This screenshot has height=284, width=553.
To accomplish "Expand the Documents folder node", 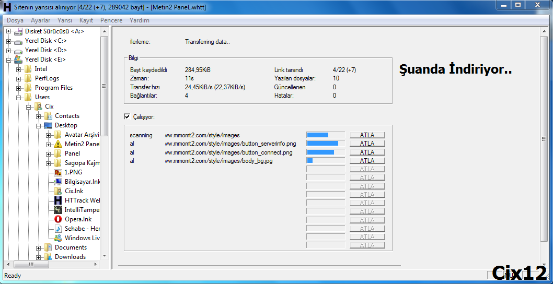I will point(39,247).
